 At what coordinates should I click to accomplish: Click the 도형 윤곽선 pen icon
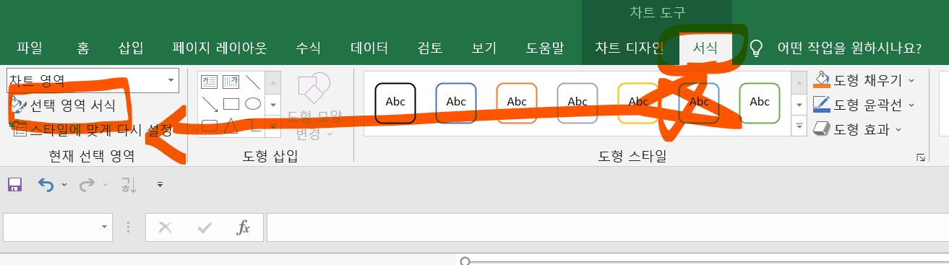coord(823,104)
